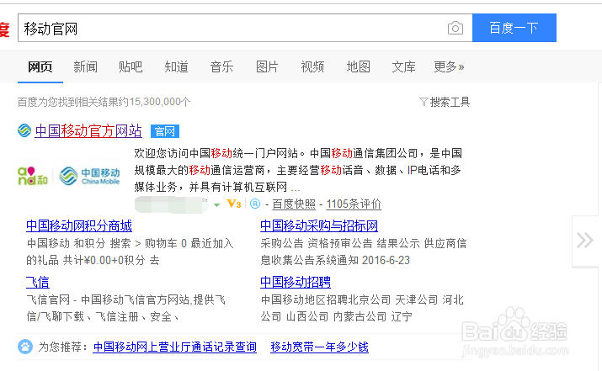The height and width of the screenshot is (371, 602).
Task: Open the 音乐 tab
Action: pos(221,67)
